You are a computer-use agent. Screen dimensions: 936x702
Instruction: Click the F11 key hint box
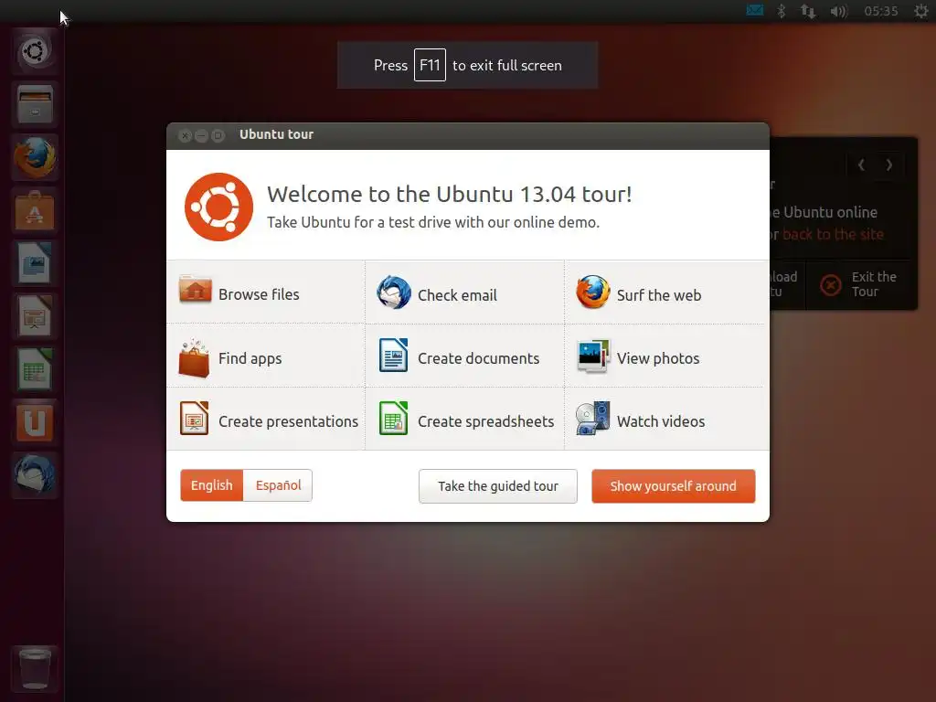pyautogui.click(x=430, y=65)
